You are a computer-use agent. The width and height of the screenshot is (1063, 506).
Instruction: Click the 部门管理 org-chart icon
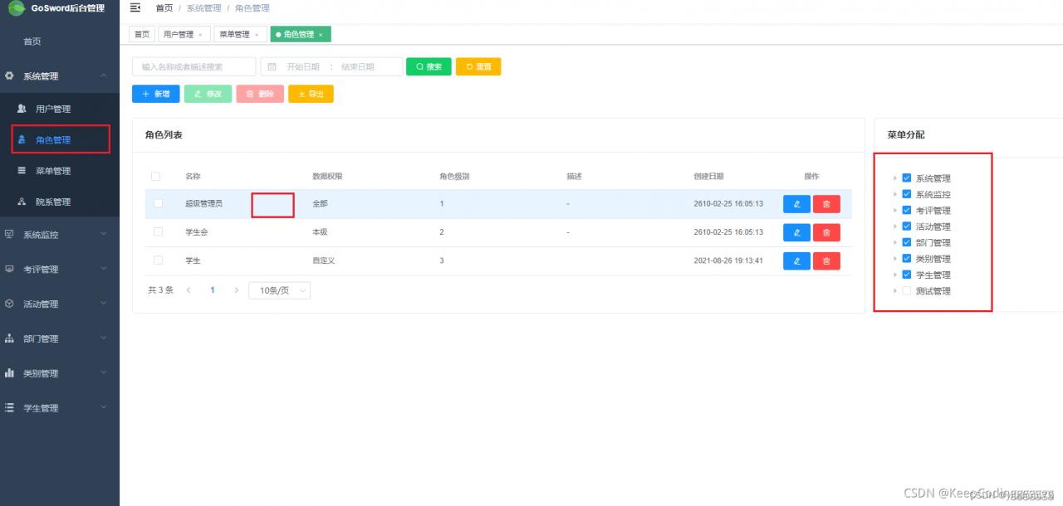click(10, 338)
